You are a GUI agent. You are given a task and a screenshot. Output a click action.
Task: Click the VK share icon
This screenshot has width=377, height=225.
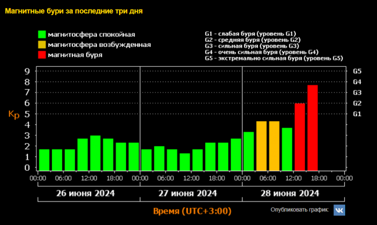339,210
